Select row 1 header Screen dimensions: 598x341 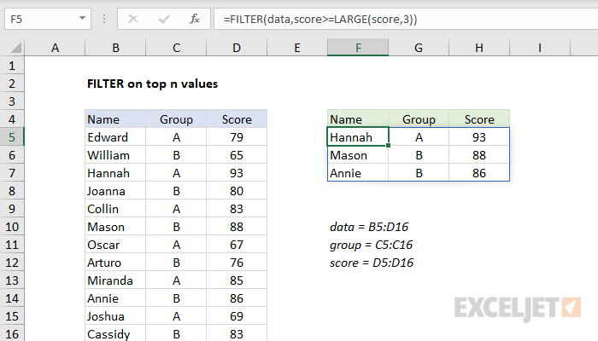coord(12,66)
